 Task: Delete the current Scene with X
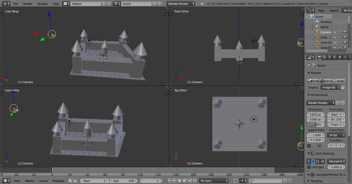click(160, 4)
